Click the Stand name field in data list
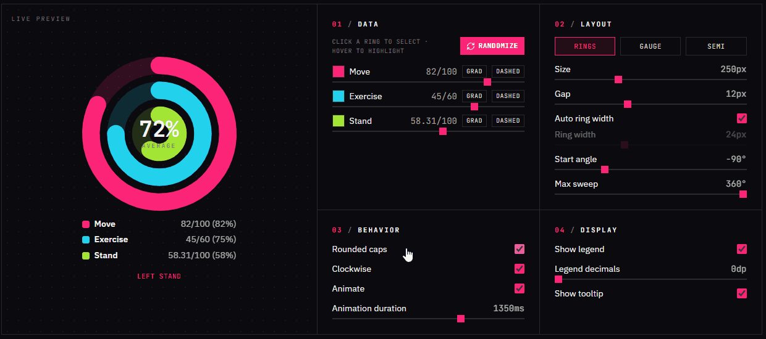766x339 pixels. click(361, 121)
